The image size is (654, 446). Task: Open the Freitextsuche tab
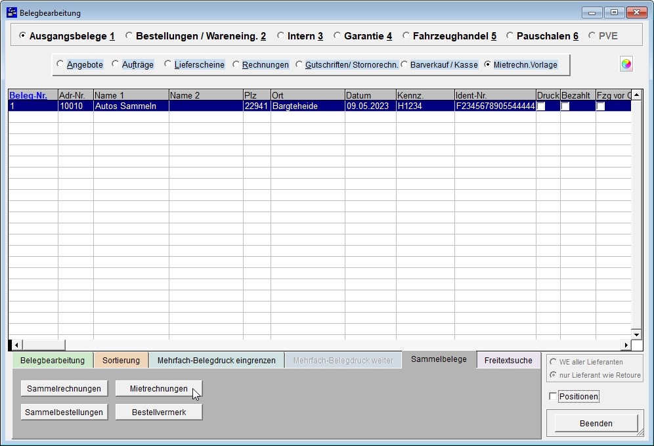508,361
